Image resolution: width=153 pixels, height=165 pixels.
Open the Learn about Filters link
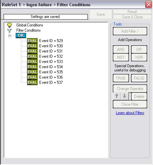pos(130,113)
